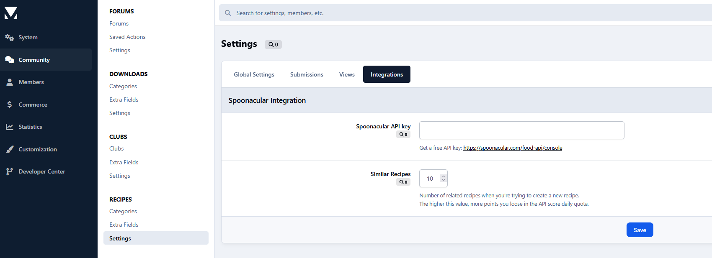Click the top search settings field
The width and height of the screenshot is (712, 258).
tap(461, 13)
